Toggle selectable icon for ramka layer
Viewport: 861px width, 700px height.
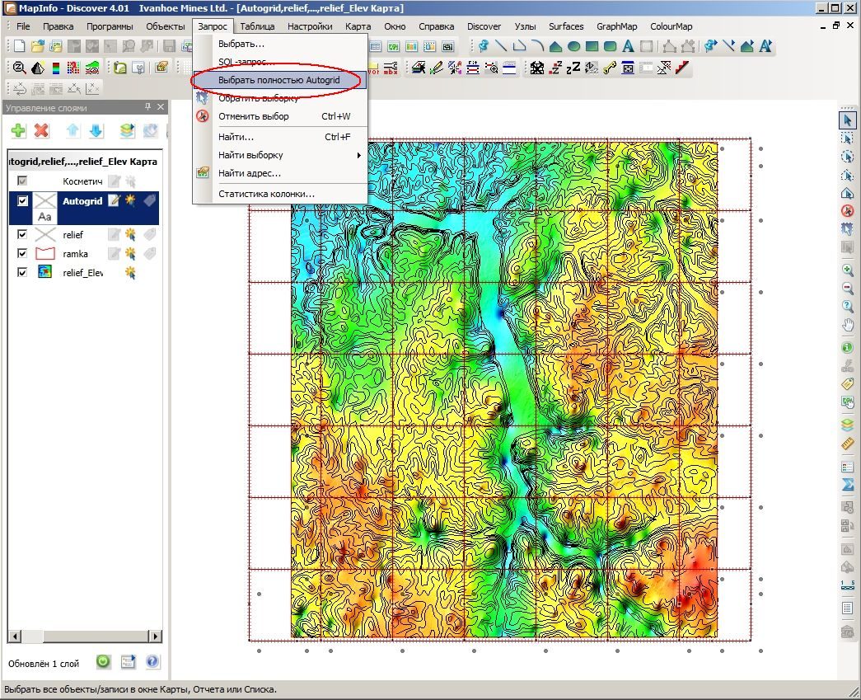coord(130,253)
